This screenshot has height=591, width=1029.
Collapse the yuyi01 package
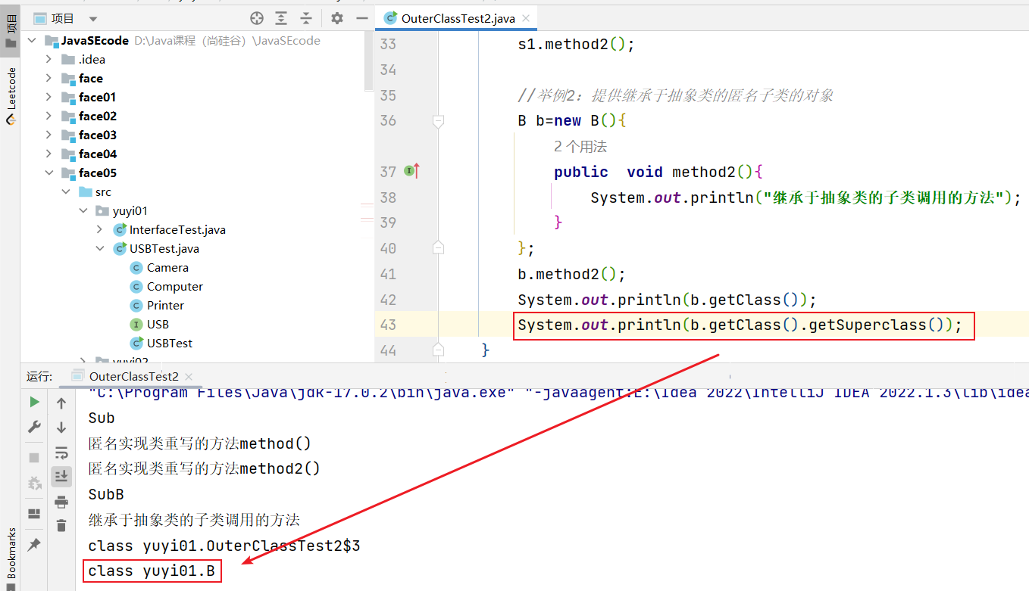click(83, 211)
